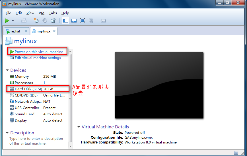Open the power options dropdown arrow
The image size is (247, 156).
(x=13, y=20)
